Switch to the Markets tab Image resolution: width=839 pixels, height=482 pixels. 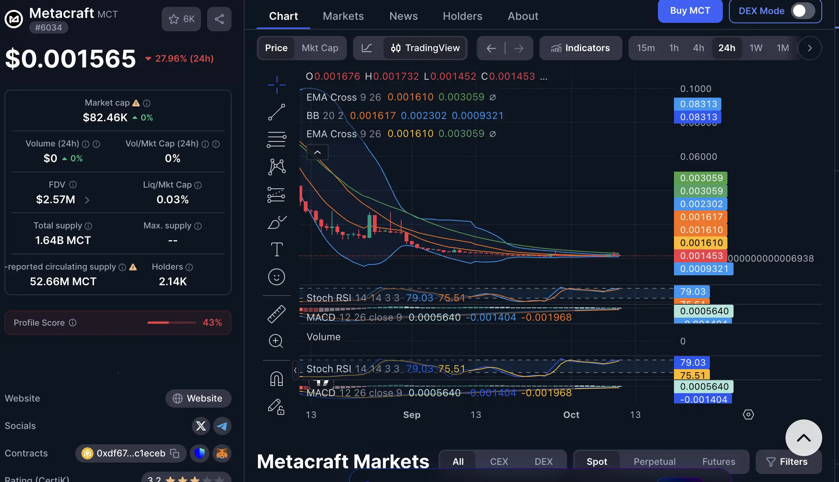(x=343, y=16)
